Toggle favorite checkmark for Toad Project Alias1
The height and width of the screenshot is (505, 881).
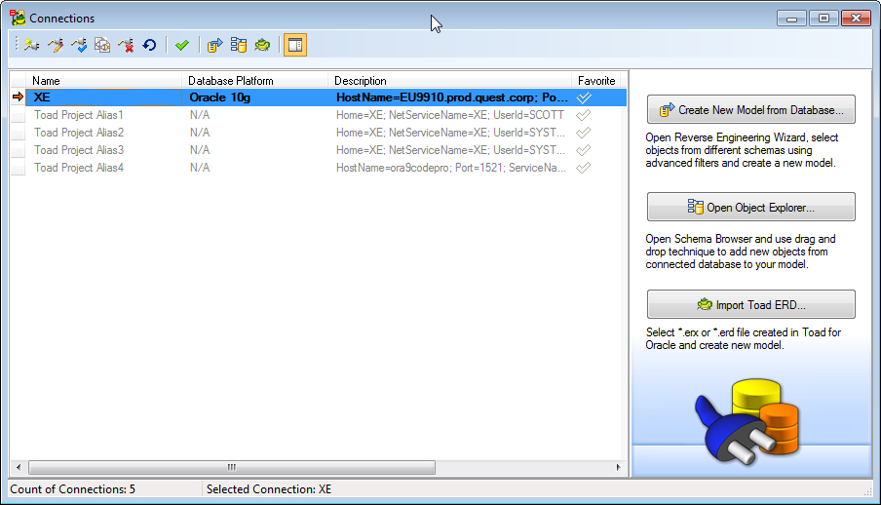point(584,115)
